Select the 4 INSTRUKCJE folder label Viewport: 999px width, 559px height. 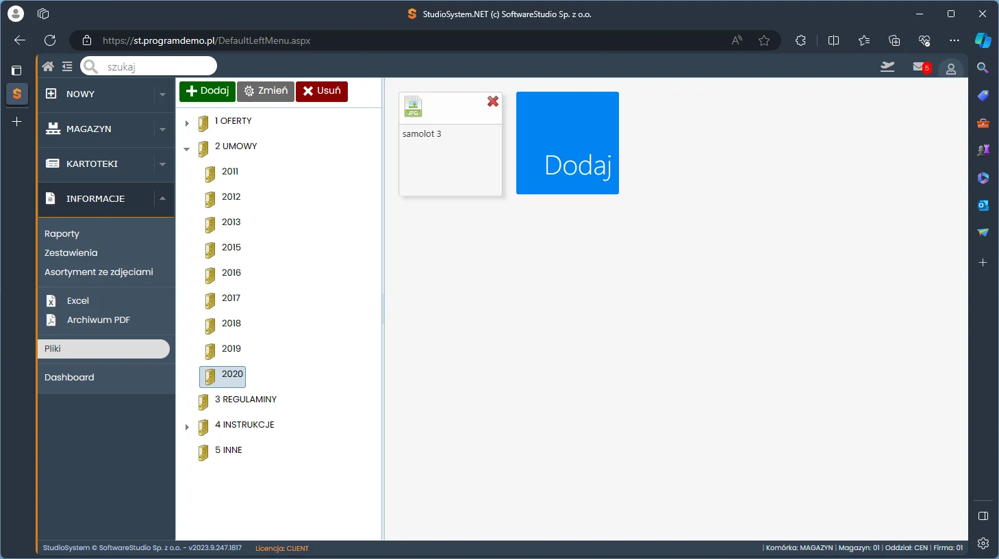tap(244, 425)
